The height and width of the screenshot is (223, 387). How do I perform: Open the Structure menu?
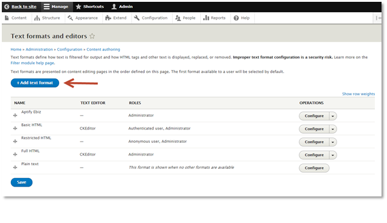[x=47, y=18]
